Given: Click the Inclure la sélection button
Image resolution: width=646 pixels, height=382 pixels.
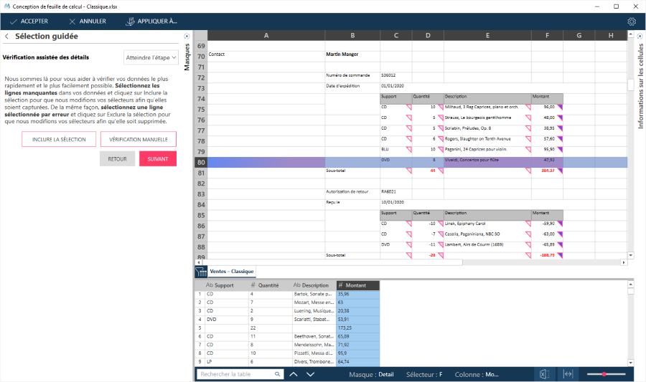Looking at the screenshot, I should (x=59, y=139).
